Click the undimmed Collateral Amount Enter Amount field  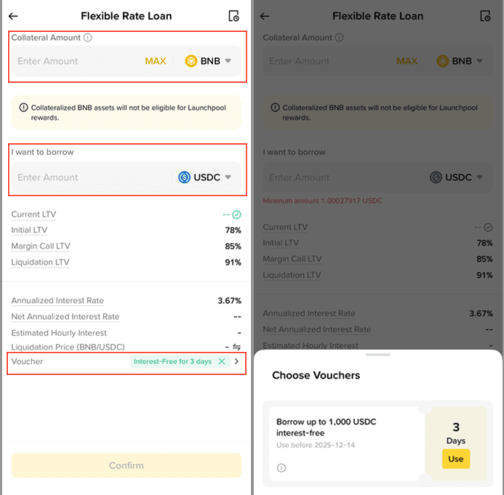tap(73, 61)
